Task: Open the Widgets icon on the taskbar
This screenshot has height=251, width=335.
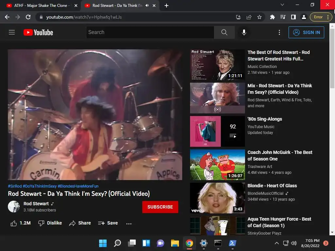Action: click(146, 243)
